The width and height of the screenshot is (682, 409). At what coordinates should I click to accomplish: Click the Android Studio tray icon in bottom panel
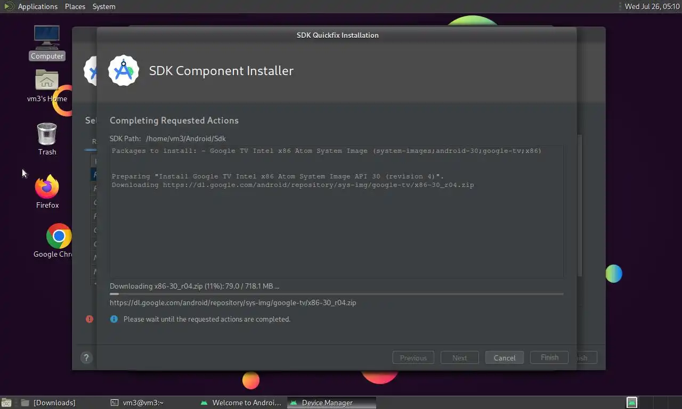click(x=631, y=402)
